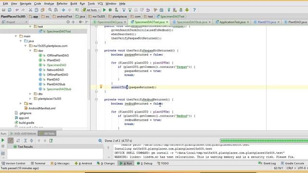Collapse the main folder in project tree
308x173 pixels.
[16, 36]
